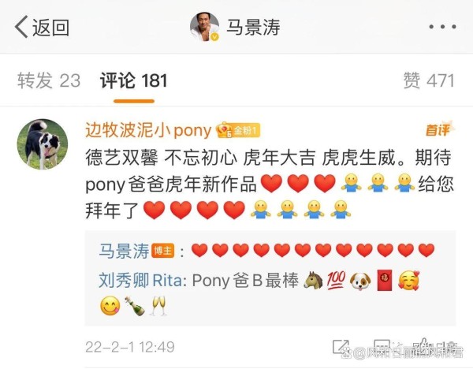This screenshot has width=473, height=369.
Task: Tap the comment timestamp 22-2-1 12:49
Action: pos(130,347)
